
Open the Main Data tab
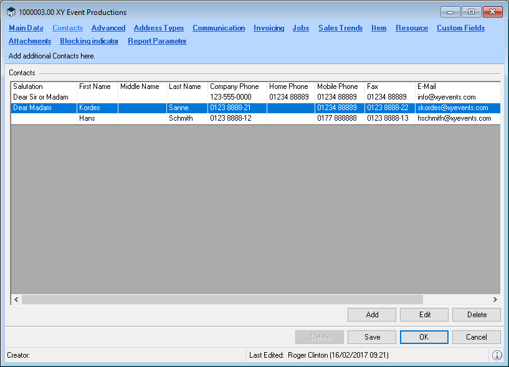[x=26, y=28]
